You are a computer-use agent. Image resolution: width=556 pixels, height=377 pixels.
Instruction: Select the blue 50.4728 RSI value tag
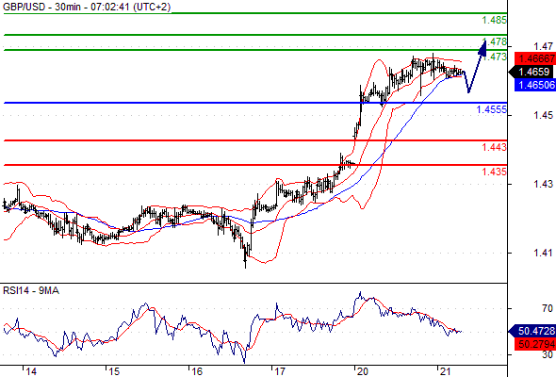[x=532, y=332]
